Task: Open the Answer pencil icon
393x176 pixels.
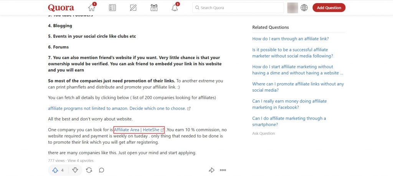Action: pyautogui.click(x=133, y=8)
